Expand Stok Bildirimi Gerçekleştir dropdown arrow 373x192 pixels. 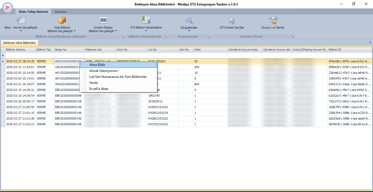tap(75, 31)
